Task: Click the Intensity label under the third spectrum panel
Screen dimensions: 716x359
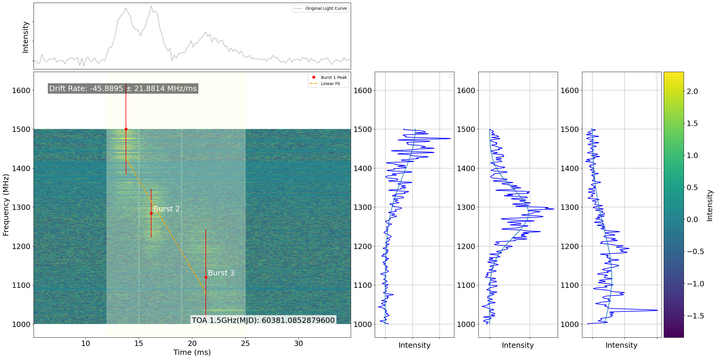Action: coord(621,345)
